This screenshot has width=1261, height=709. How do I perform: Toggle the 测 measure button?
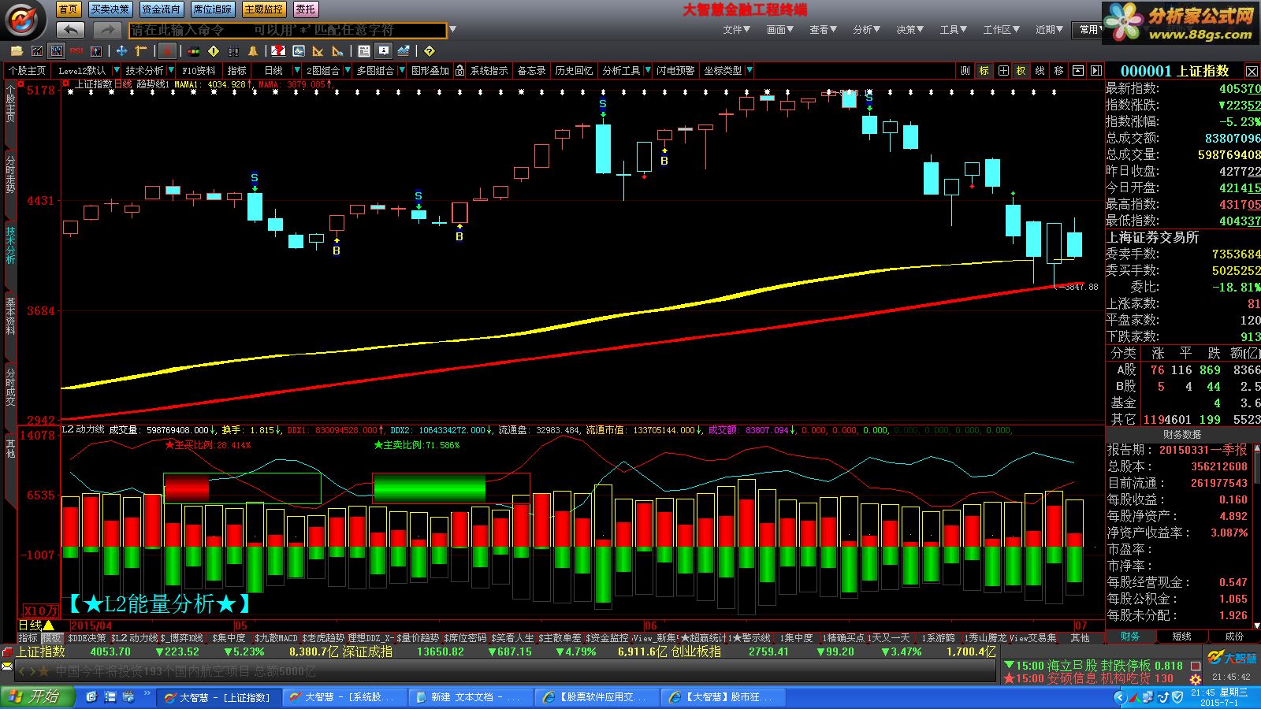965,71
